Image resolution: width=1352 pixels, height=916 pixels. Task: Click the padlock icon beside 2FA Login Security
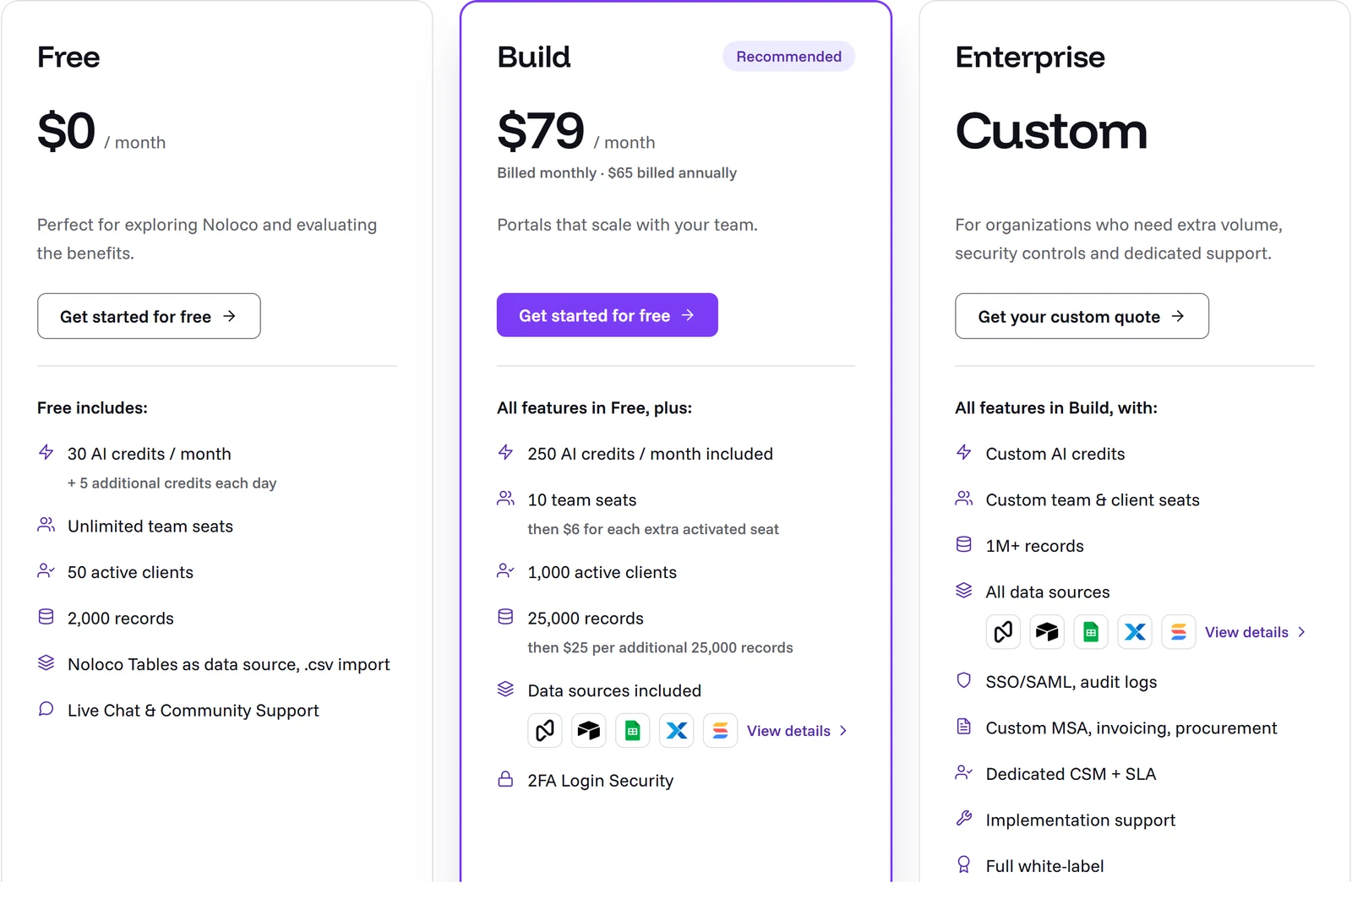coord(505,779)
